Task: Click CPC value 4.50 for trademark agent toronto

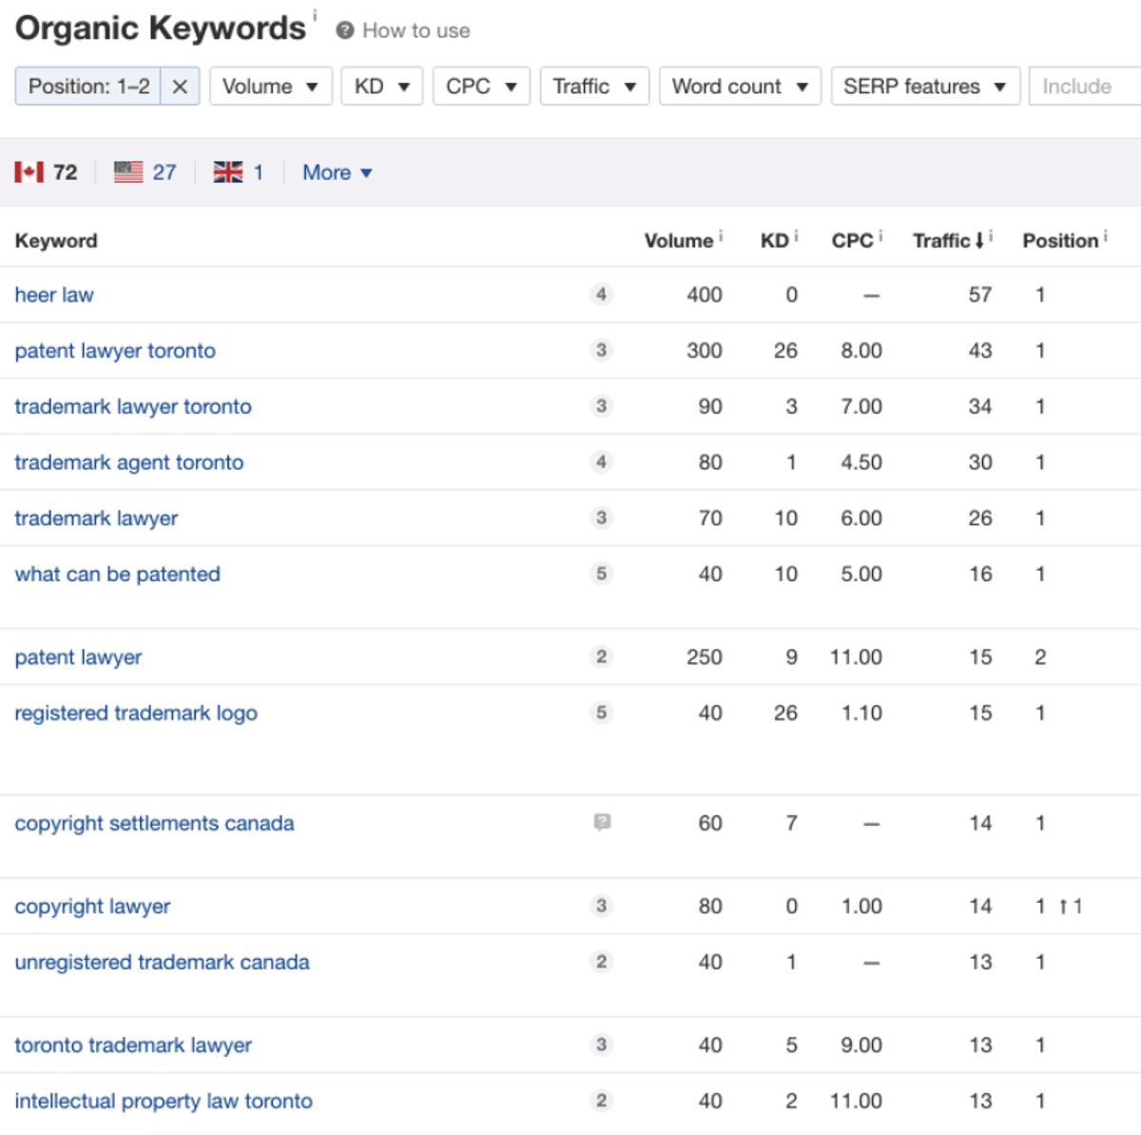Action: pos(861,462)
